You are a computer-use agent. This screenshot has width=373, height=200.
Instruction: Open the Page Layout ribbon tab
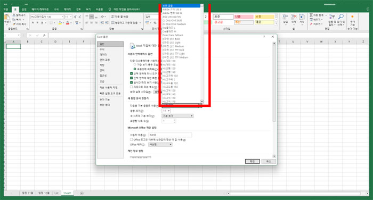(40, 9)
